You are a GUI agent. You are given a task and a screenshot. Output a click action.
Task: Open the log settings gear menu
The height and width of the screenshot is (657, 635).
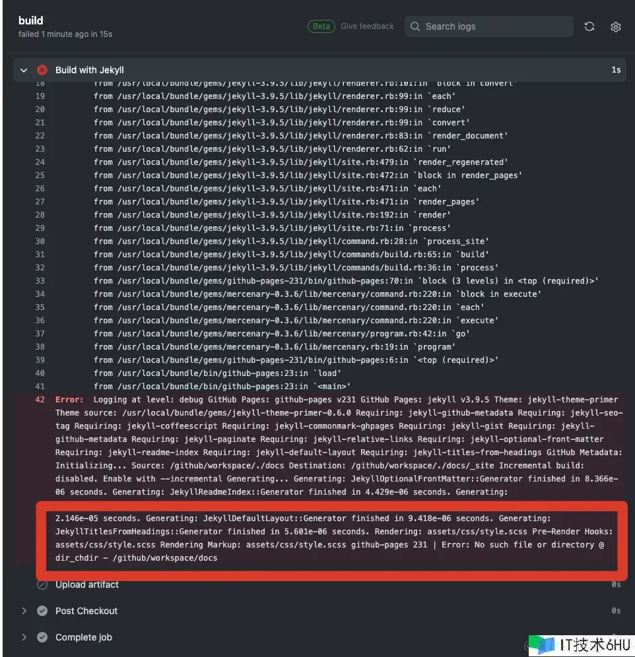point(616,26)
